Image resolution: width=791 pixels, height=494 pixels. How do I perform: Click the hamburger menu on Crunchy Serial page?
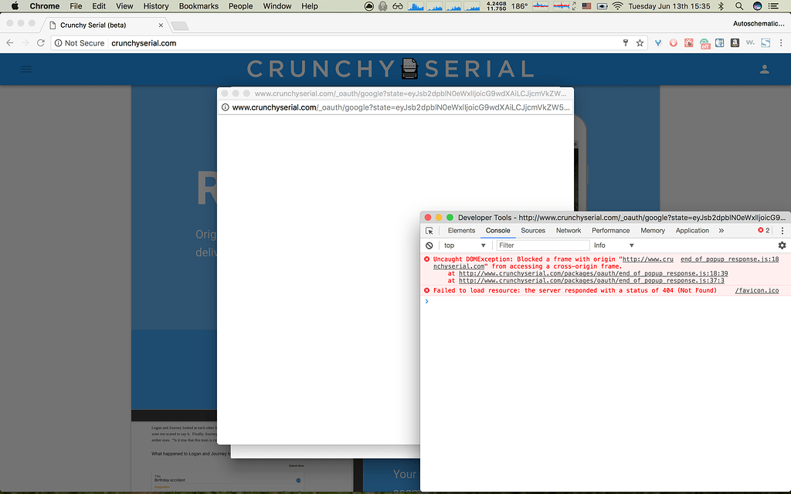click(x=26, y=69)
